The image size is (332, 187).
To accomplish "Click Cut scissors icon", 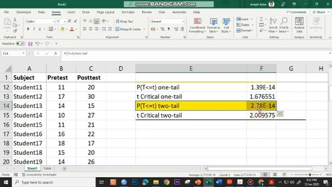I will 15,20.
